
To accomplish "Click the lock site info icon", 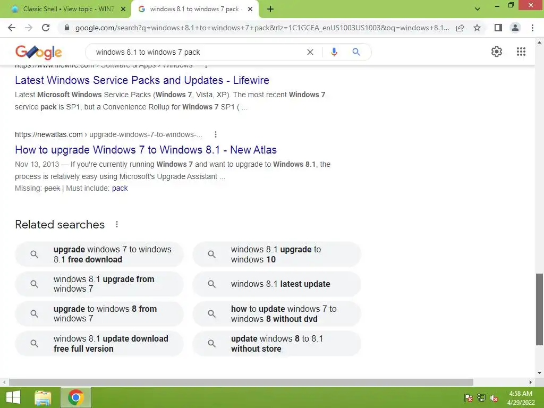I will tap(67, 28).
